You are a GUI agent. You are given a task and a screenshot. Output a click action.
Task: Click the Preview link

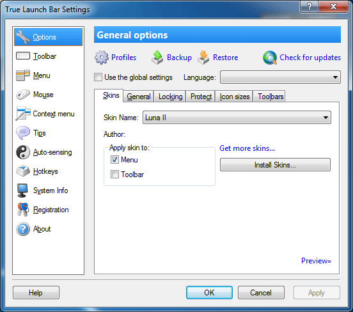pos(316,261)
